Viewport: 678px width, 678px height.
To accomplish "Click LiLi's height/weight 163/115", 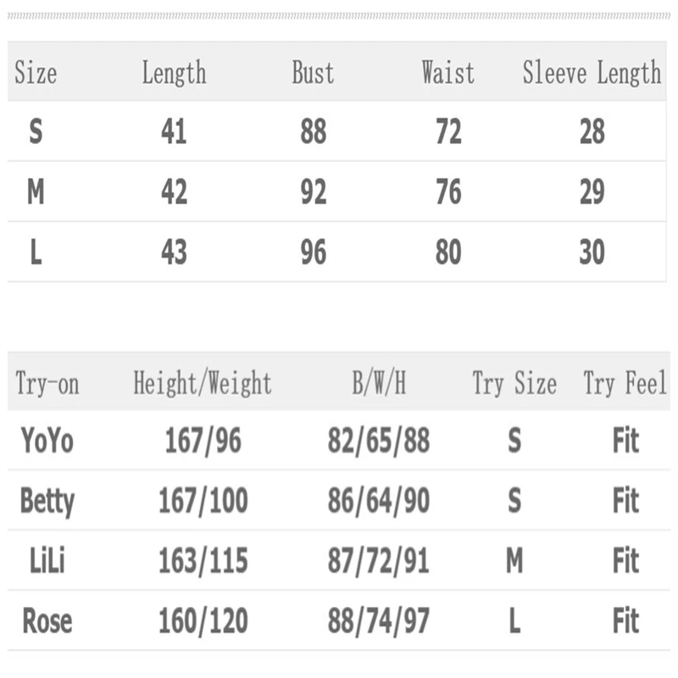I will click(203, 561).
